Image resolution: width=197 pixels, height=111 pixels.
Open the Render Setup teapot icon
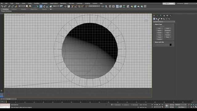click(132, 6)
